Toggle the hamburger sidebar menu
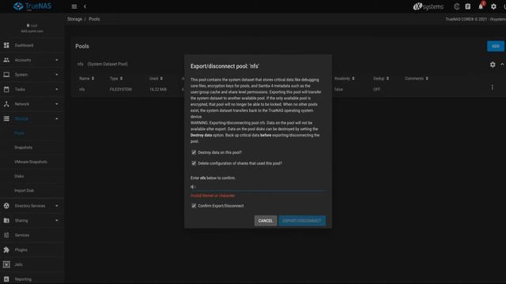 pyautogui.click(x=74, y=6)
